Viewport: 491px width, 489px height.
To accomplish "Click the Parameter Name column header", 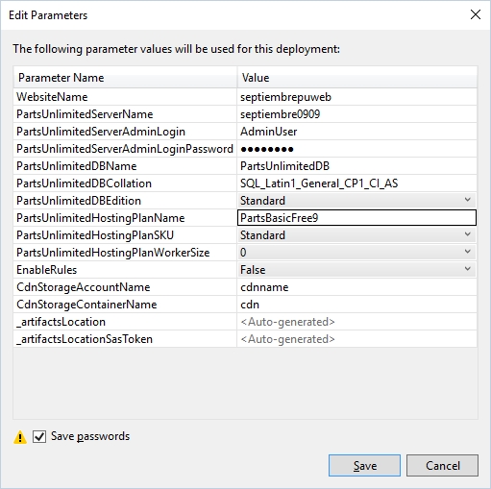I will pyautogui.click(x=125, y=78).
